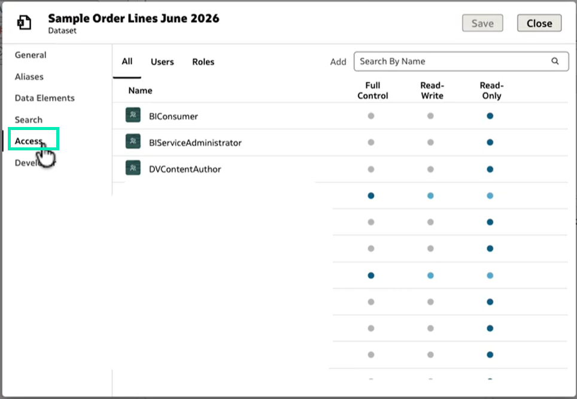The image size is (577, 399).
Task: Click the Full Control column header
Action: point(373,90)
